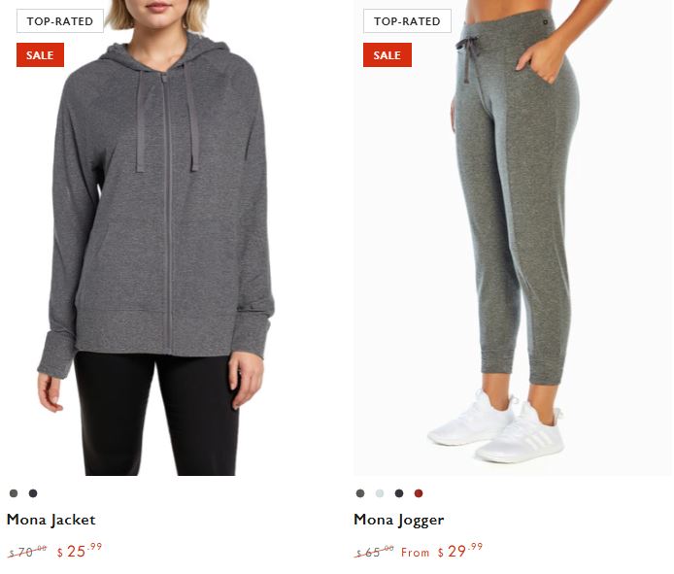Click the crossed-out $70.00 original price
674x574 pixels.
pyautogui.click(x=27, y=552)
